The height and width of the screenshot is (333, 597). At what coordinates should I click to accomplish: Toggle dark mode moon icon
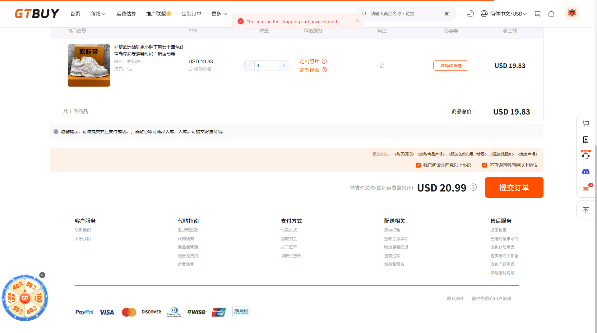(470, 14)
